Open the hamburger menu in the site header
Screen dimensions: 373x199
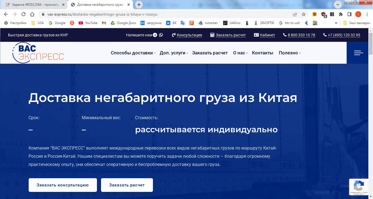(359, 53)
